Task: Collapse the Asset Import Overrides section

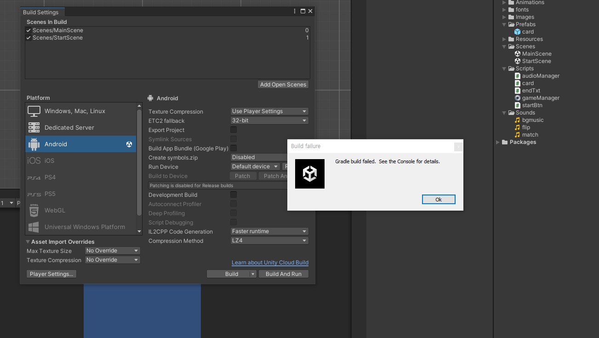Action: (28, 242)
